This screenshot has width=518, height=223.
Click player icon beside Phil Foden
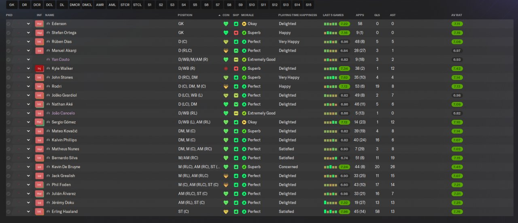tap(48, 185)
